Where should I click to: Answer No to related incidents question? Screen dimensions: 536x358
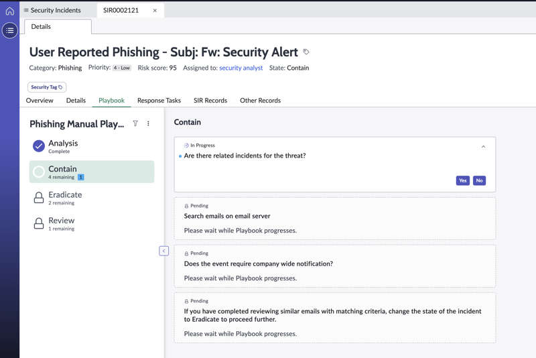[x=479, y=180]
